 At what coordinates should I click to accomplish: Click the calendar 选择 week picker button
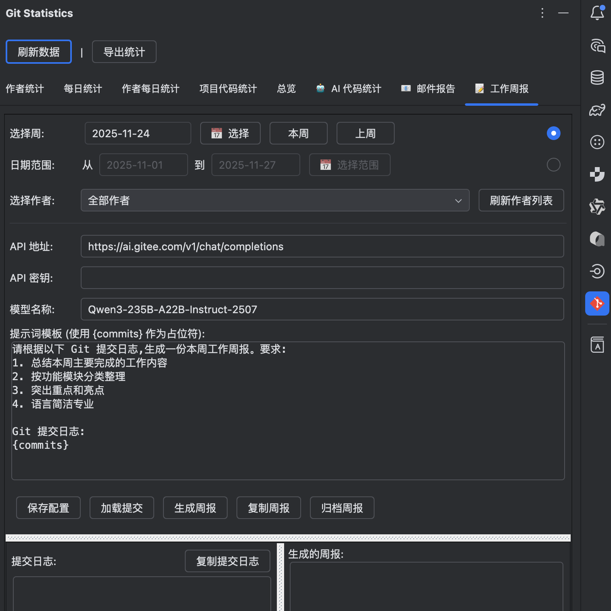(x=230, y=133)
